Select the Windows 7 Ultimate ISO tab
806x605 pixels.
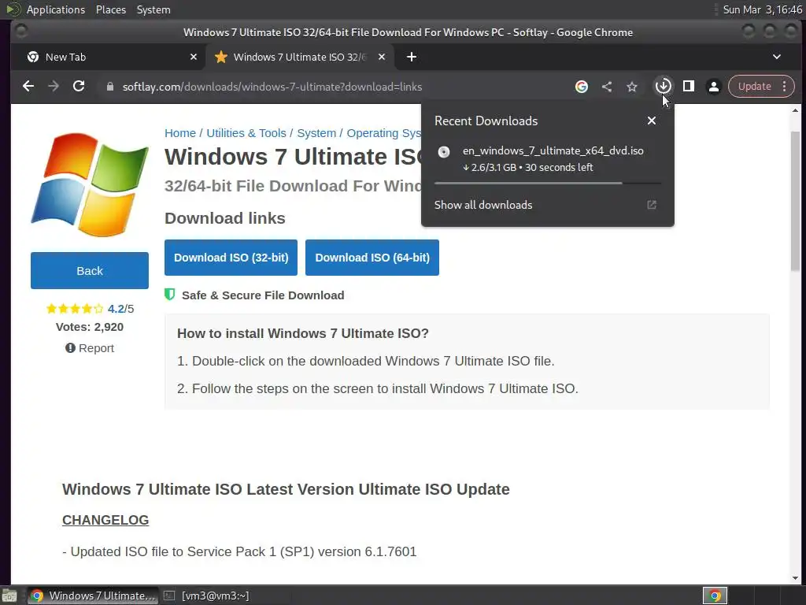[300, 57]
